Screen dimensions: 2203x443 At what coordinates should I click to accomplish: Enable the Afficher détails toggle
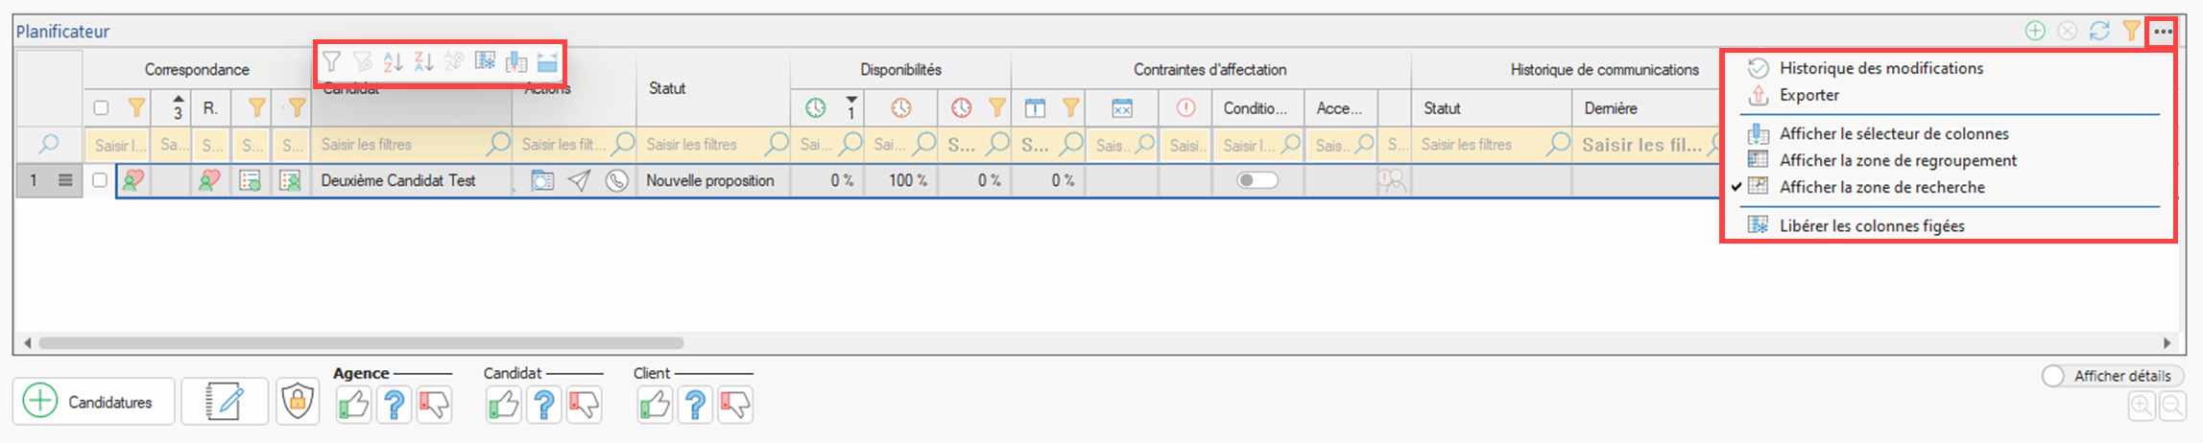tap(2054, 376)
